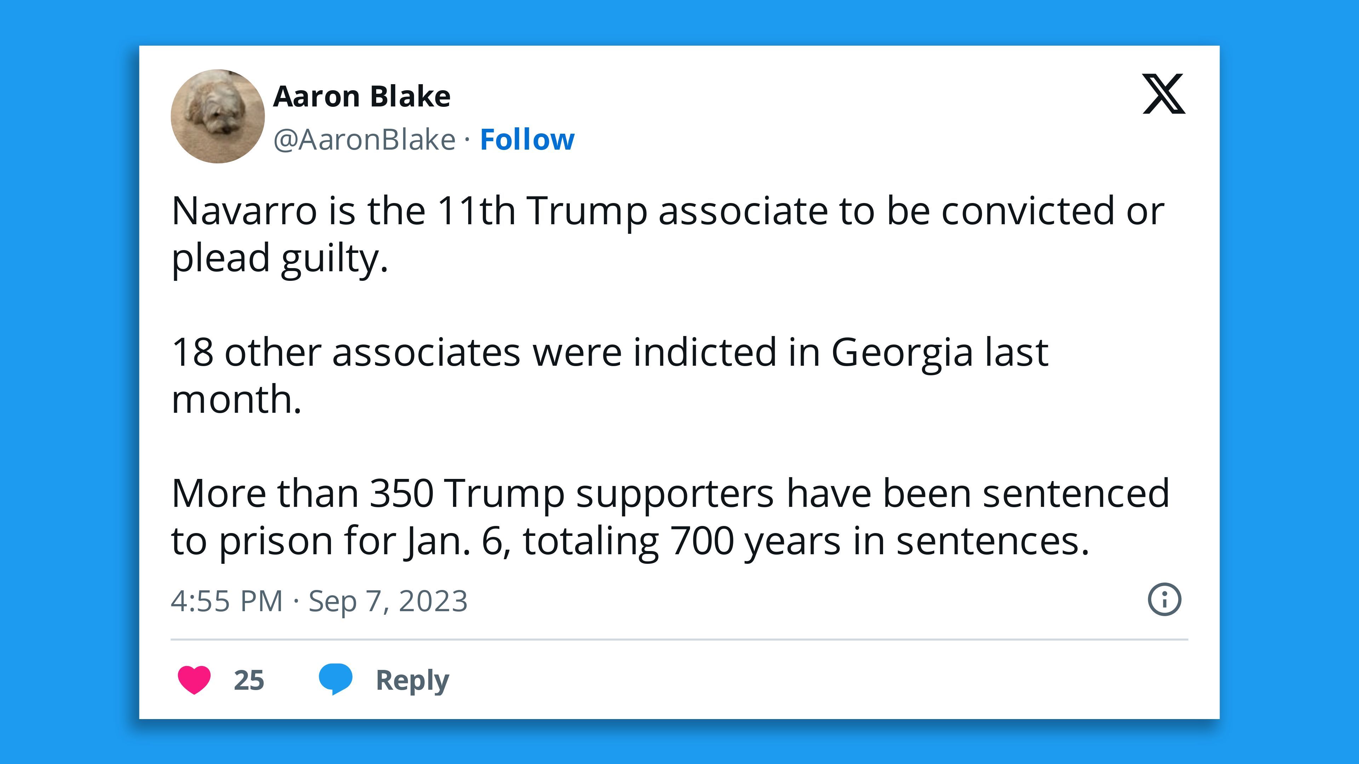Open the 4:55 PM timestamp
The image size is (1359, 764).
pyautogui.click(x=227, y=601)
